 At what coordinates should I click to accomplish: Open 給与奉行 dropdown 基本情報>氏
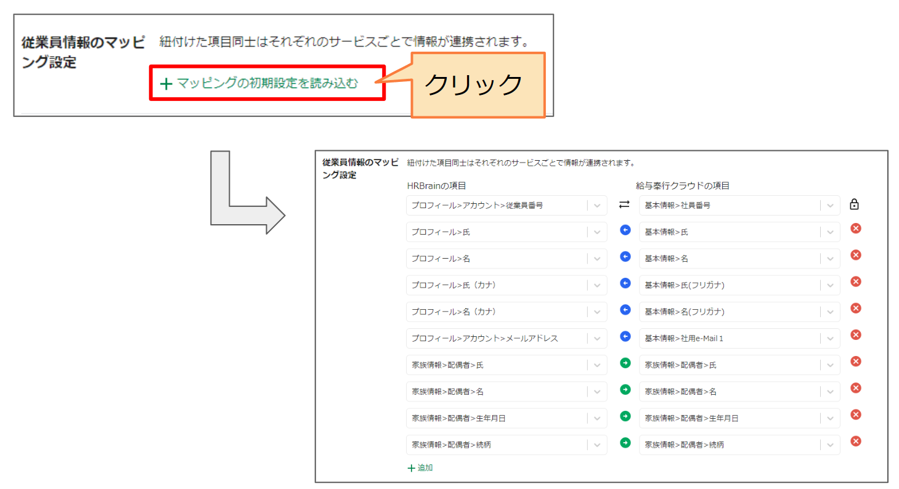[x=739, y=232]
